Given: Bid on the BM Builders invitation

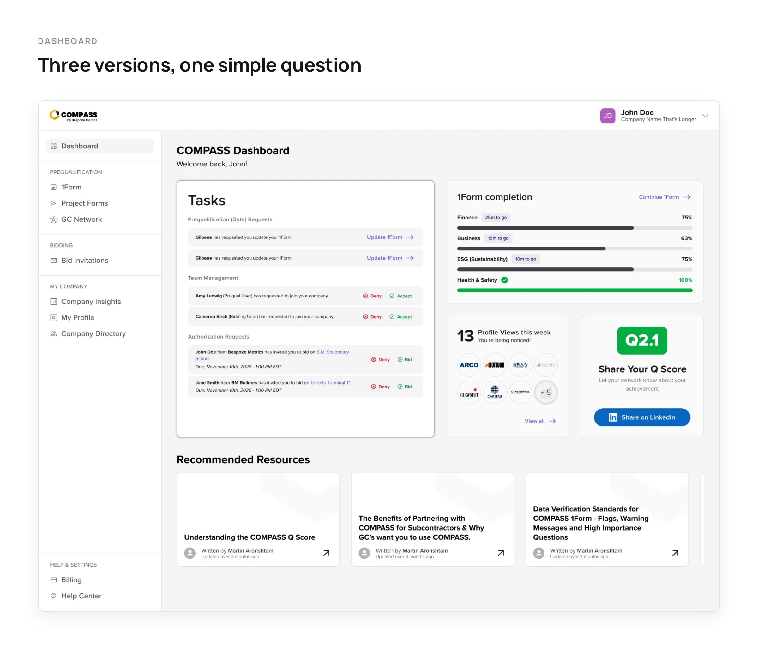Looking at the screenshot, I should point(405,387).
